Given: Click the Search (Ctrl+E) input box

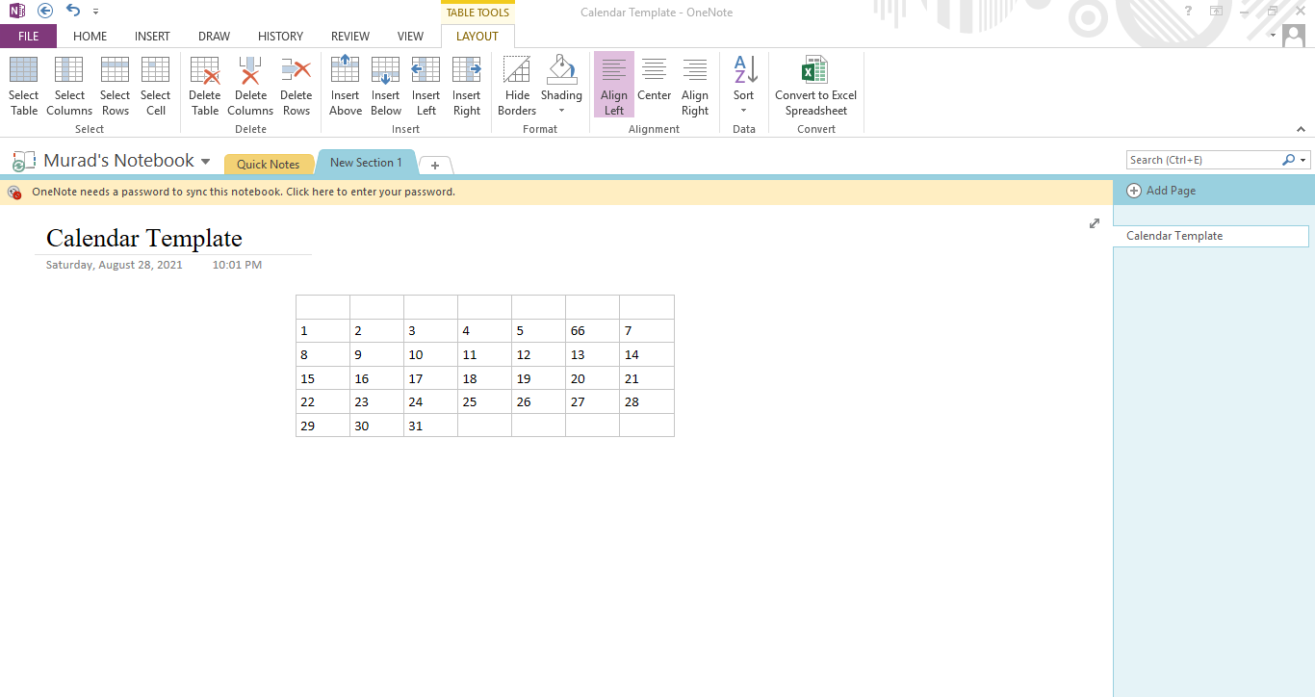Looking at the screenshot, I should (x=1203, y=160).
